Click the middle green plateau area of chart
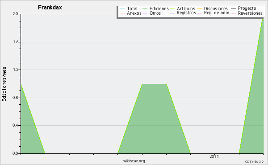 click(154, 119)
